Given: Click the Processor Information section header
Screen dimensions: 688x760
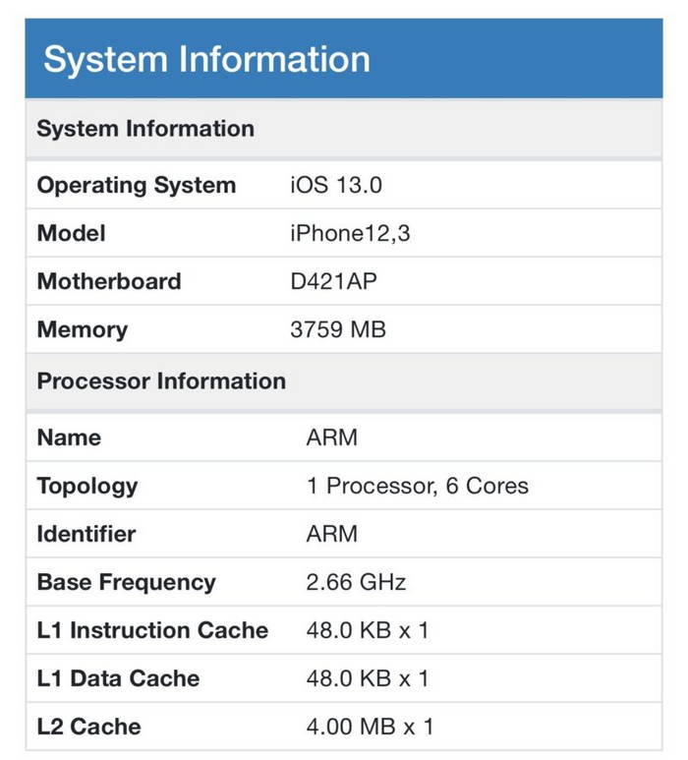Looking at the screenshot, I should coord(161,380).
